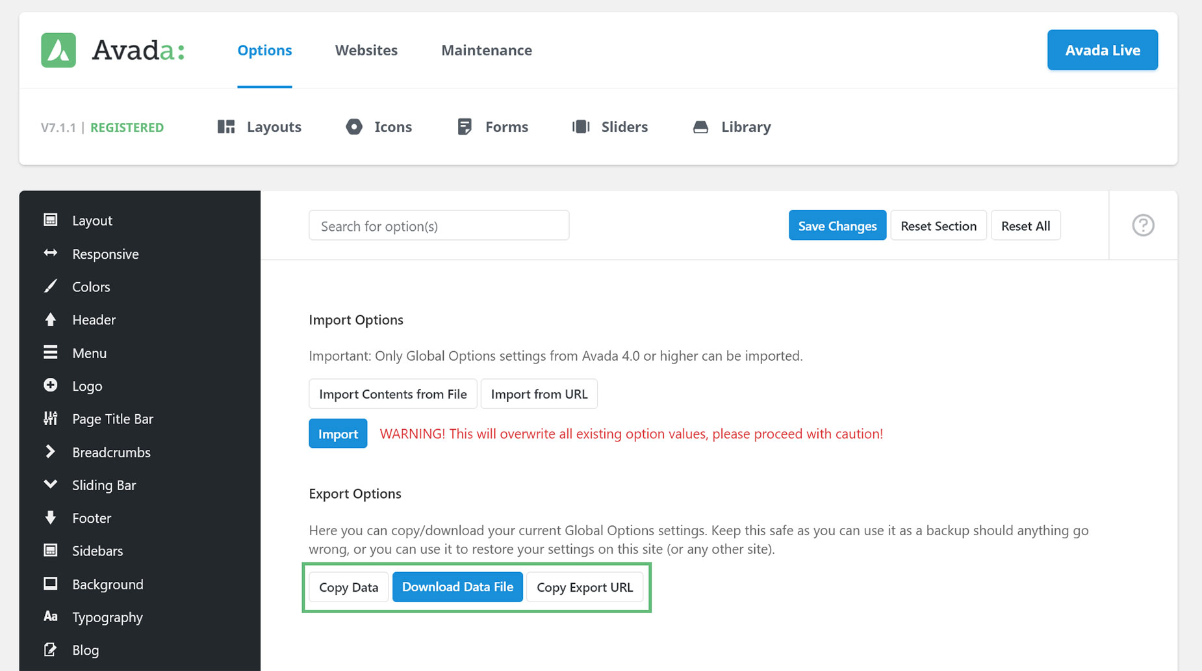Select Breadcrumbs in the sidebar
The width and height of the screenshot is (1202, 671).
click(x=111, y=452)
